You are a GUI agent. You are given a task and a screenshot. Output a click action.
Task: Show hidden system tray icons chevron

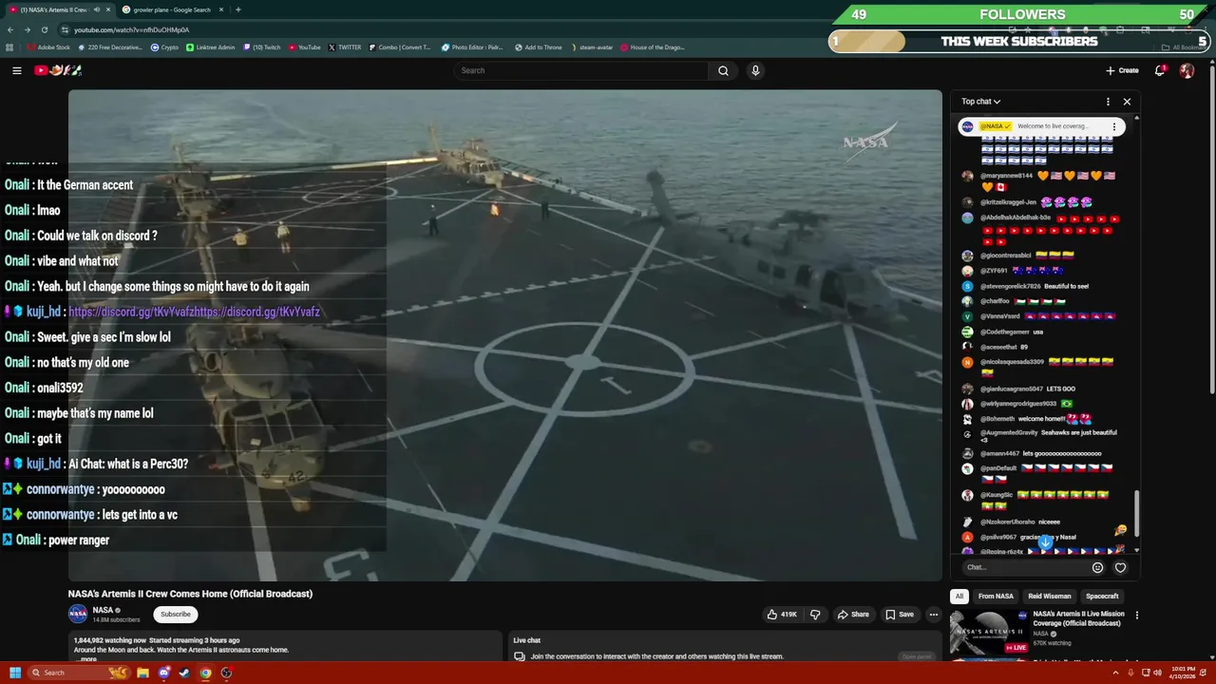point(1115,673)
